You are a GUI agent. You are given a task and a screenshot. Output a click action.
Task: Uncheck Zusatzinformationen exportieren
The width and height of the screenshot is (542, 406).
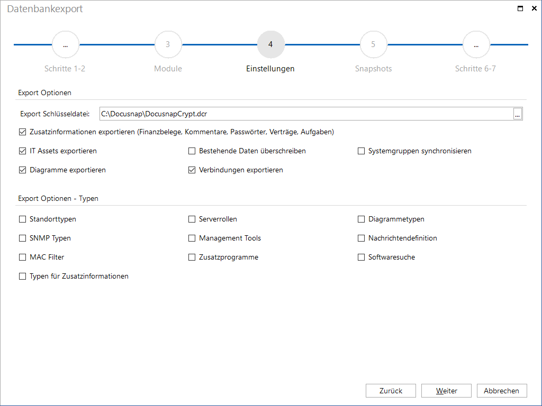coord(22,132)
